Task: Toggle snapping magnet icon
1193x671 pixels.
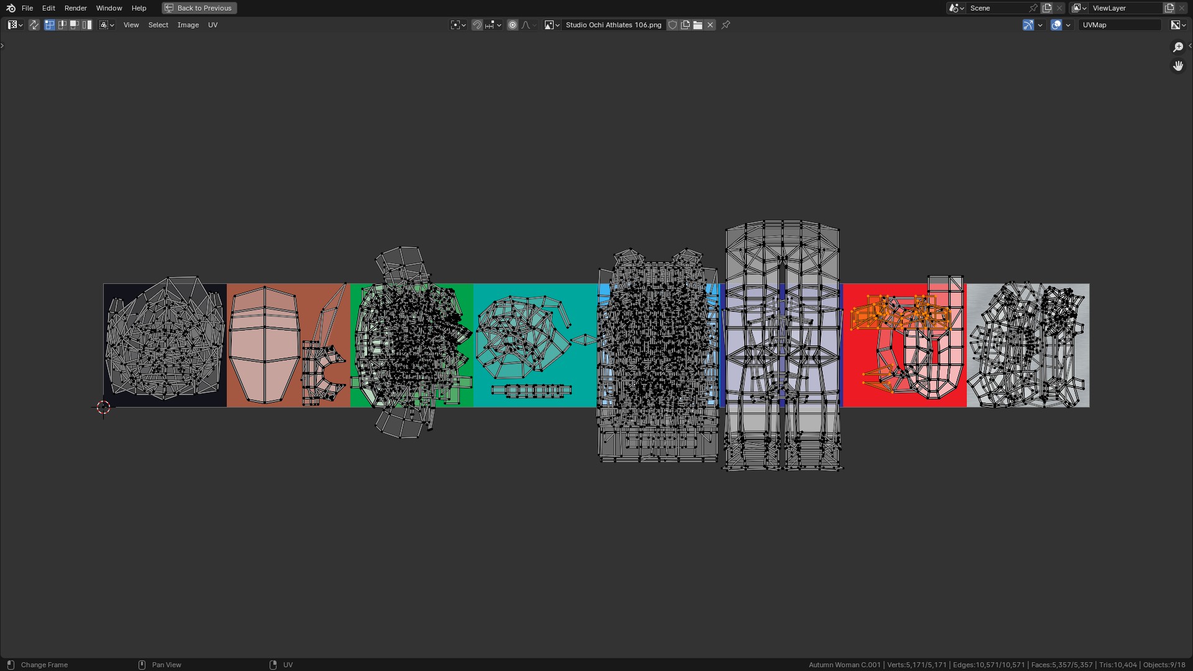Action: tap(477, 25)
